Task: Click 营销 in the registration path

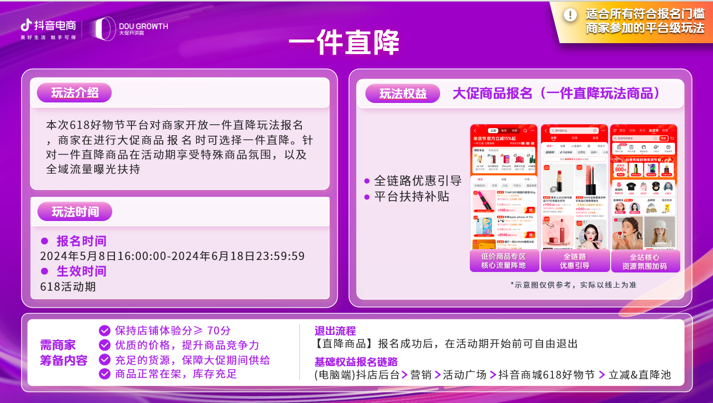Action: [x=421, y=374]
